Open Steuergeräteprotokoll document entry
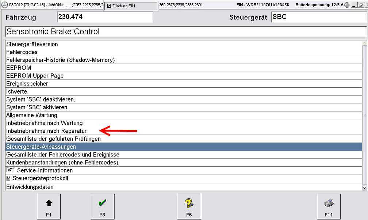Image resolution: width=368 pixels, height=220 pixels. pos(40,178)
